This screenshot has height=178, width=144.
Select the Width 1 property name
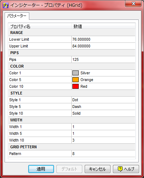click(16, 127)
